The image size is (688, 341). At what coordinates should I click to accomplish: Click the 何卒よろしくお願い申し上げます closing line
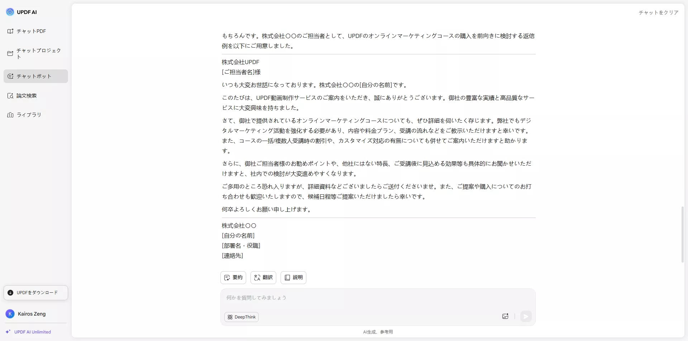(x=267, y=209)
